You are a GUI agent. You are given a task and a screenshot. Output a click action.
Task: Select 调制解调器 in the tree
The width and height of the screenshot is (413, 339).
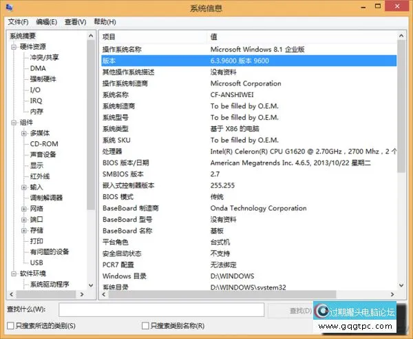[x=46, y=198]
